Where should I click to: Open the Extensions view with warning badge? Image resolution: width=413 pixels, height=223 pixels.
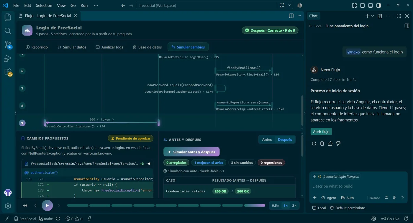click(8, 72)
